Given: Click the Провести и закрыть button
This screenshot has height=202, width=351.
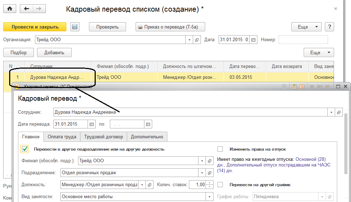Looking at the screenshot, I should point(35,27).
